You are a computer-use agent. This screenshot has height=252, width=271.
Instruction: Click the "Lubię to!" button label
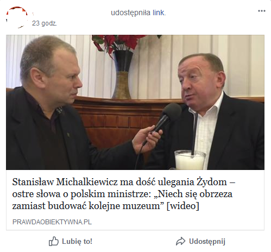(x=77, y=241)
